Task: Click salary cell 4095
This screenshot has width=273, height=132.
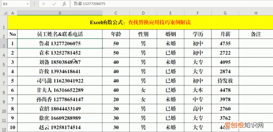Action: (x=225, y=62)
